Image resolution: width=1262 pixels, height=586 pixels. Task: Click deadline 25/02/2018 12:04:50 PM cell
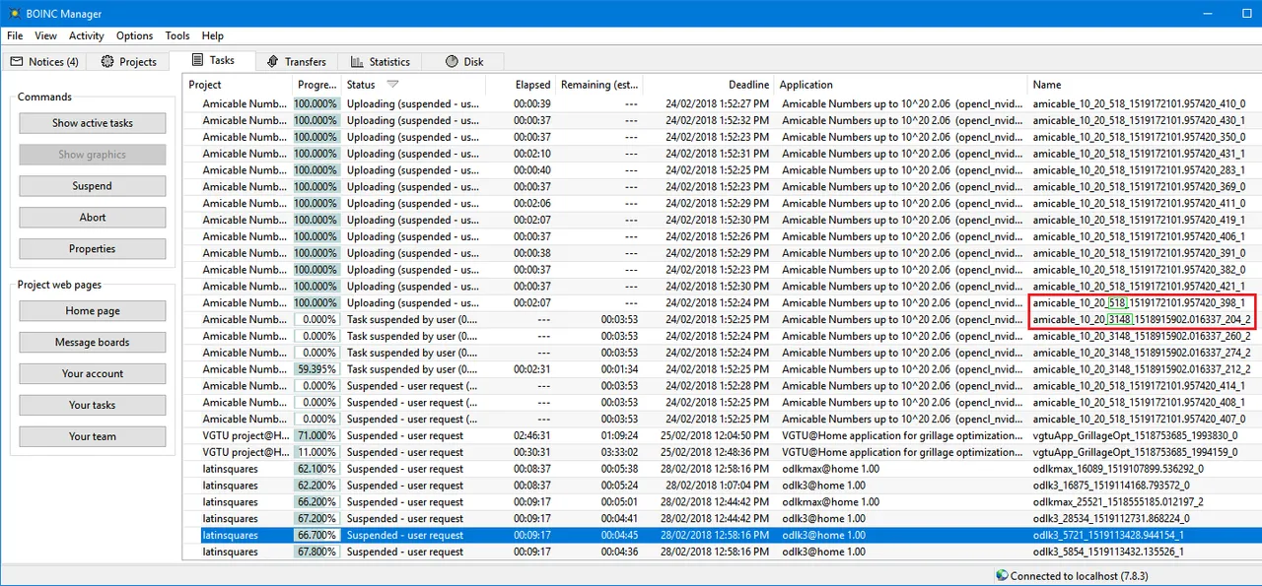pyautogui.click(x=717, y=435)
